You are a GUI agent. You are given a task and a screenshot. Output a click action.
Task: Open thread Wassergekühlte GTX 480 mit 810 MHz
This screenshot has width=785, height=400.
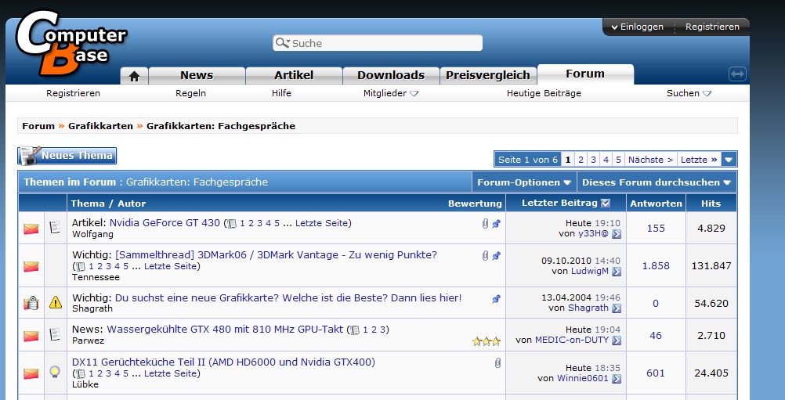pyautogui.click(x=226, y=330)
